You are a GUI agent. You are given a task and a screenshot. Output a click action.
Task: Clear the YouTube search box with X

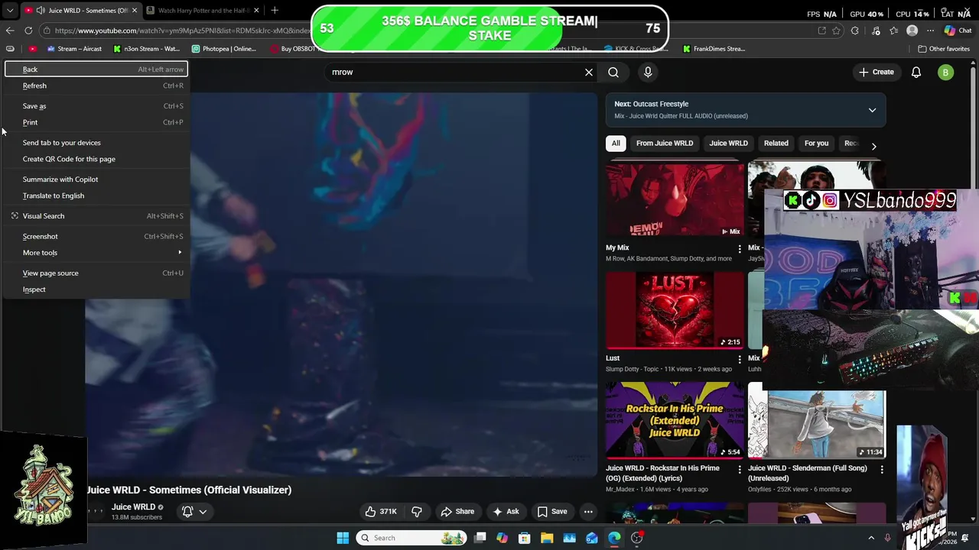pyautogui.click(x=589, y=72)
